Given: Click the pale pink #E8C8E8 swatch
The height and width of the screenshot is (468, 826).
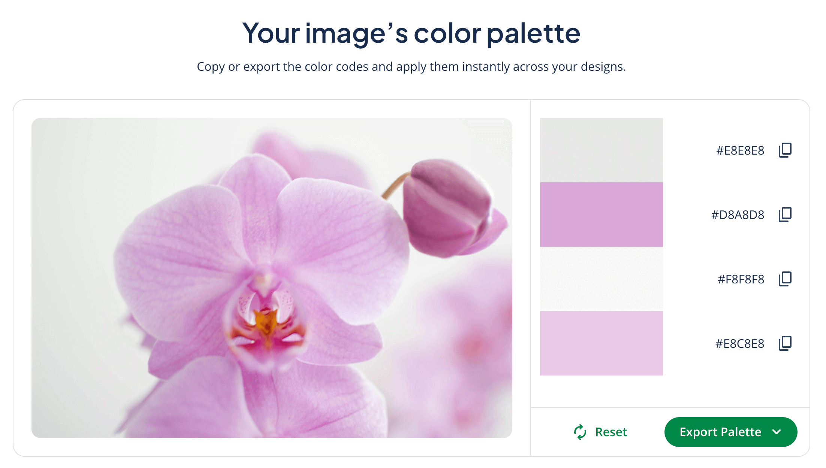Looking at the screenshot, I should pos(601,343).
